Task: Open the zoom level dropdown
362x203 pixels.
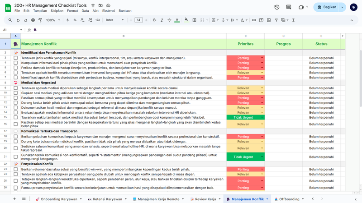Action: 53,20
